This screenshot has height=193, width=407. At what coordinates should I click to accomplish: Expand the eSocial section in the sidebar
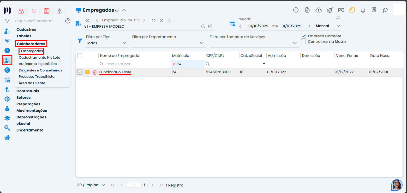pyautogui.click(x=23, y=124)
